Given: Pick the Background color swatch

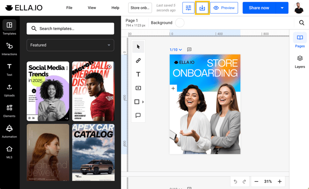Looking at the screenshot, I should (x=179, y=23).
